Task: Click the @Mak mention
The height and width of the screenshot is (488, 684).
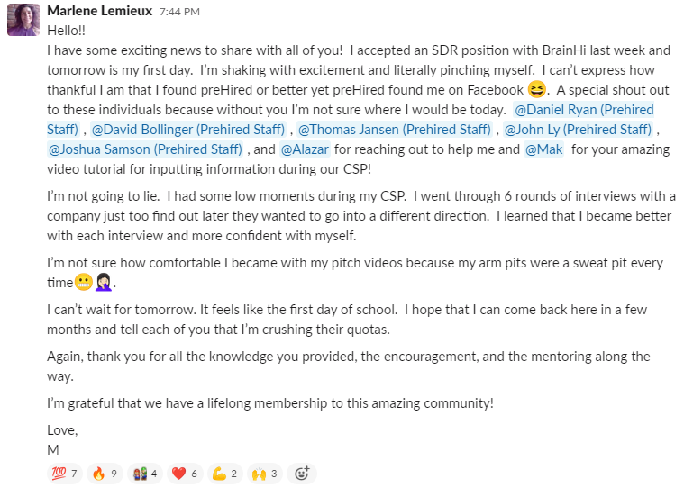Action: click(543, 149)
